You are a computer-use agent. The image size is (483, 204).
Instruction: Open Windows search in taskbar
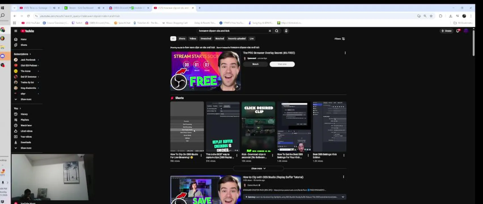coord(3,16)
